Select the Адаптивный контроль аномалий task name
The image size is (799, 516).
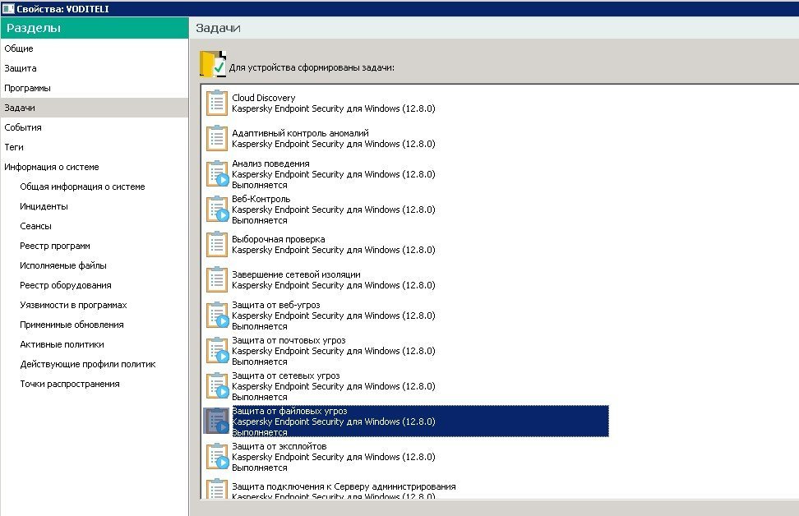click(x=300, y=133)
